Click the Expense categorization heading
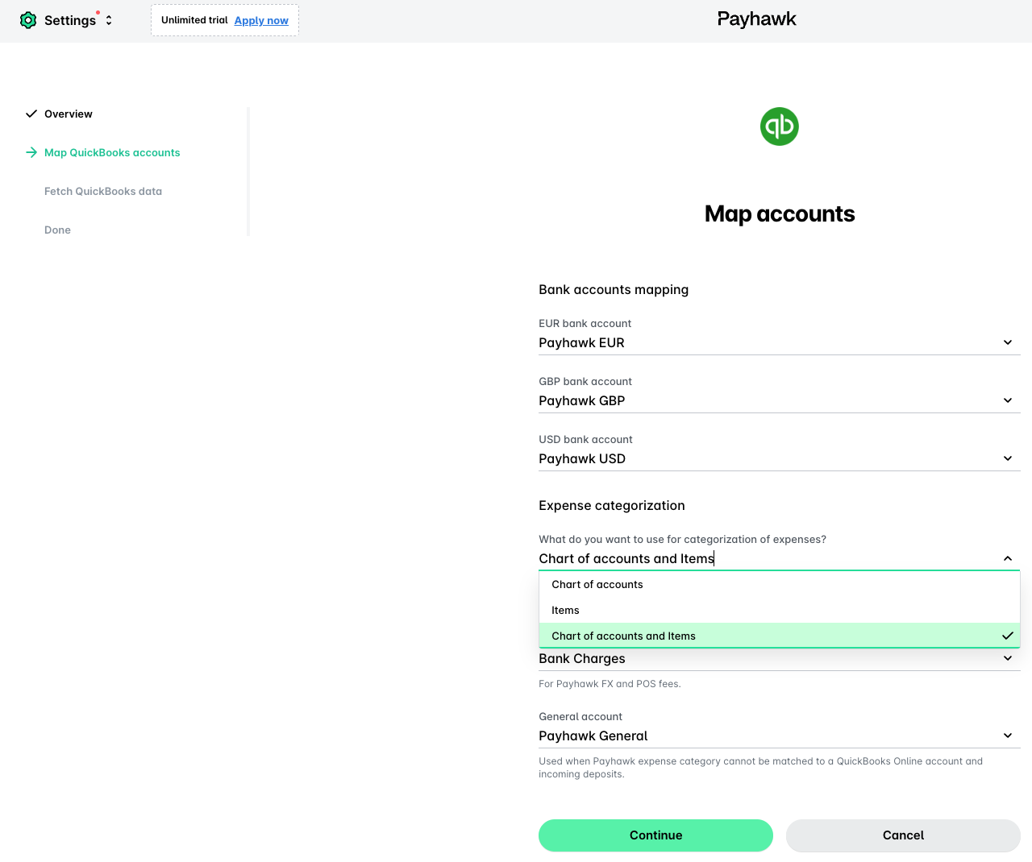 612,505
